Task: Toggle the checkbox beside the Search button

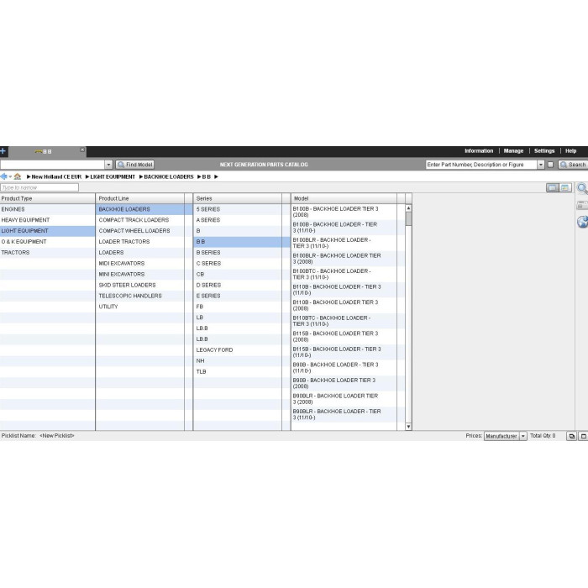Action: point(550,165)
